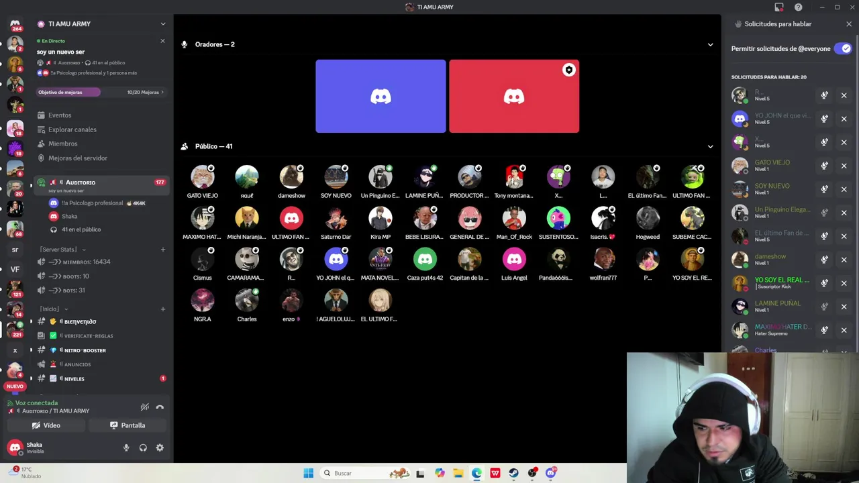Reject YO SOY EL REAL's speak request
This screenshot has height=483, width=859.
844,283
